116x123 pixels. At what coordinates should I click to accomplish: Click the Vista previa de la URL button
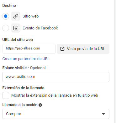(83, 49)
